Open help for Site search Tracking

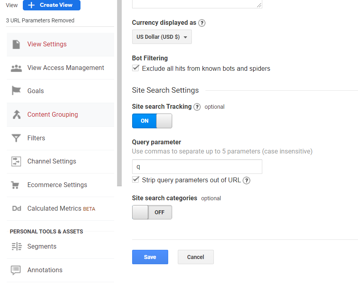[x=197, y=107]
